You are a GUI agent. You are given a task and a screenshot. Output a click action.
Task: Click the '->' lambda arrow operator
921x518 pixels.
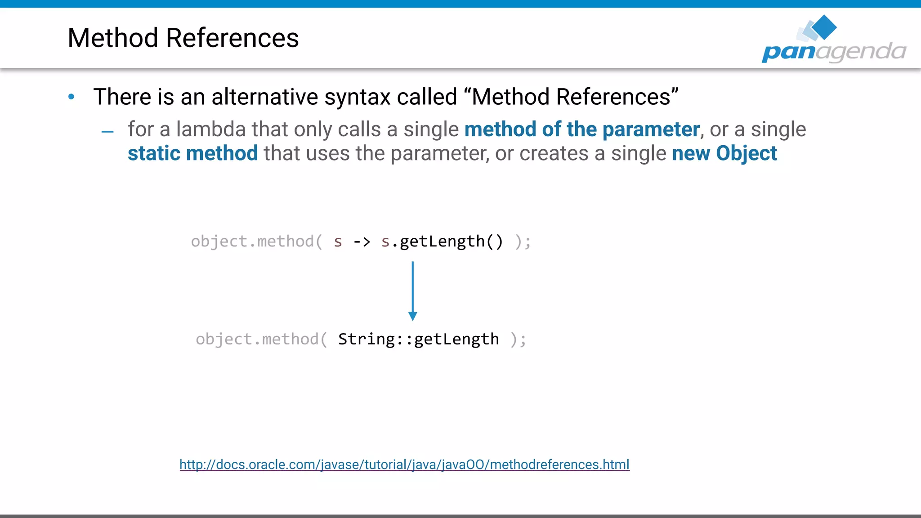362,241
